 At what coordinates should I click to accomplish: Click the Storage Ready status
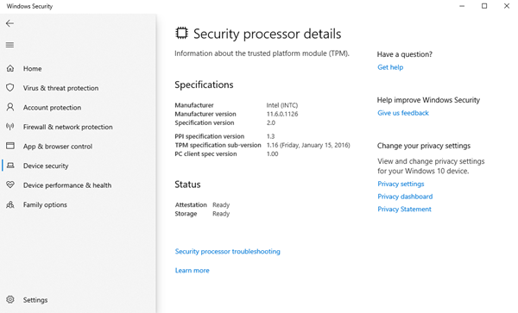(221, 213)
